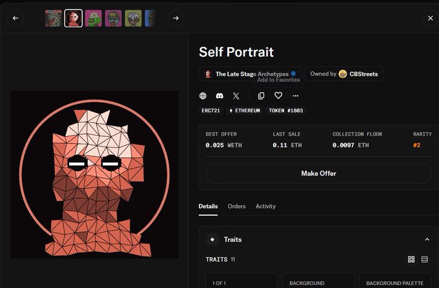Switch to the Details tab
Screen dimensions: 439x288
pos(208,207)
